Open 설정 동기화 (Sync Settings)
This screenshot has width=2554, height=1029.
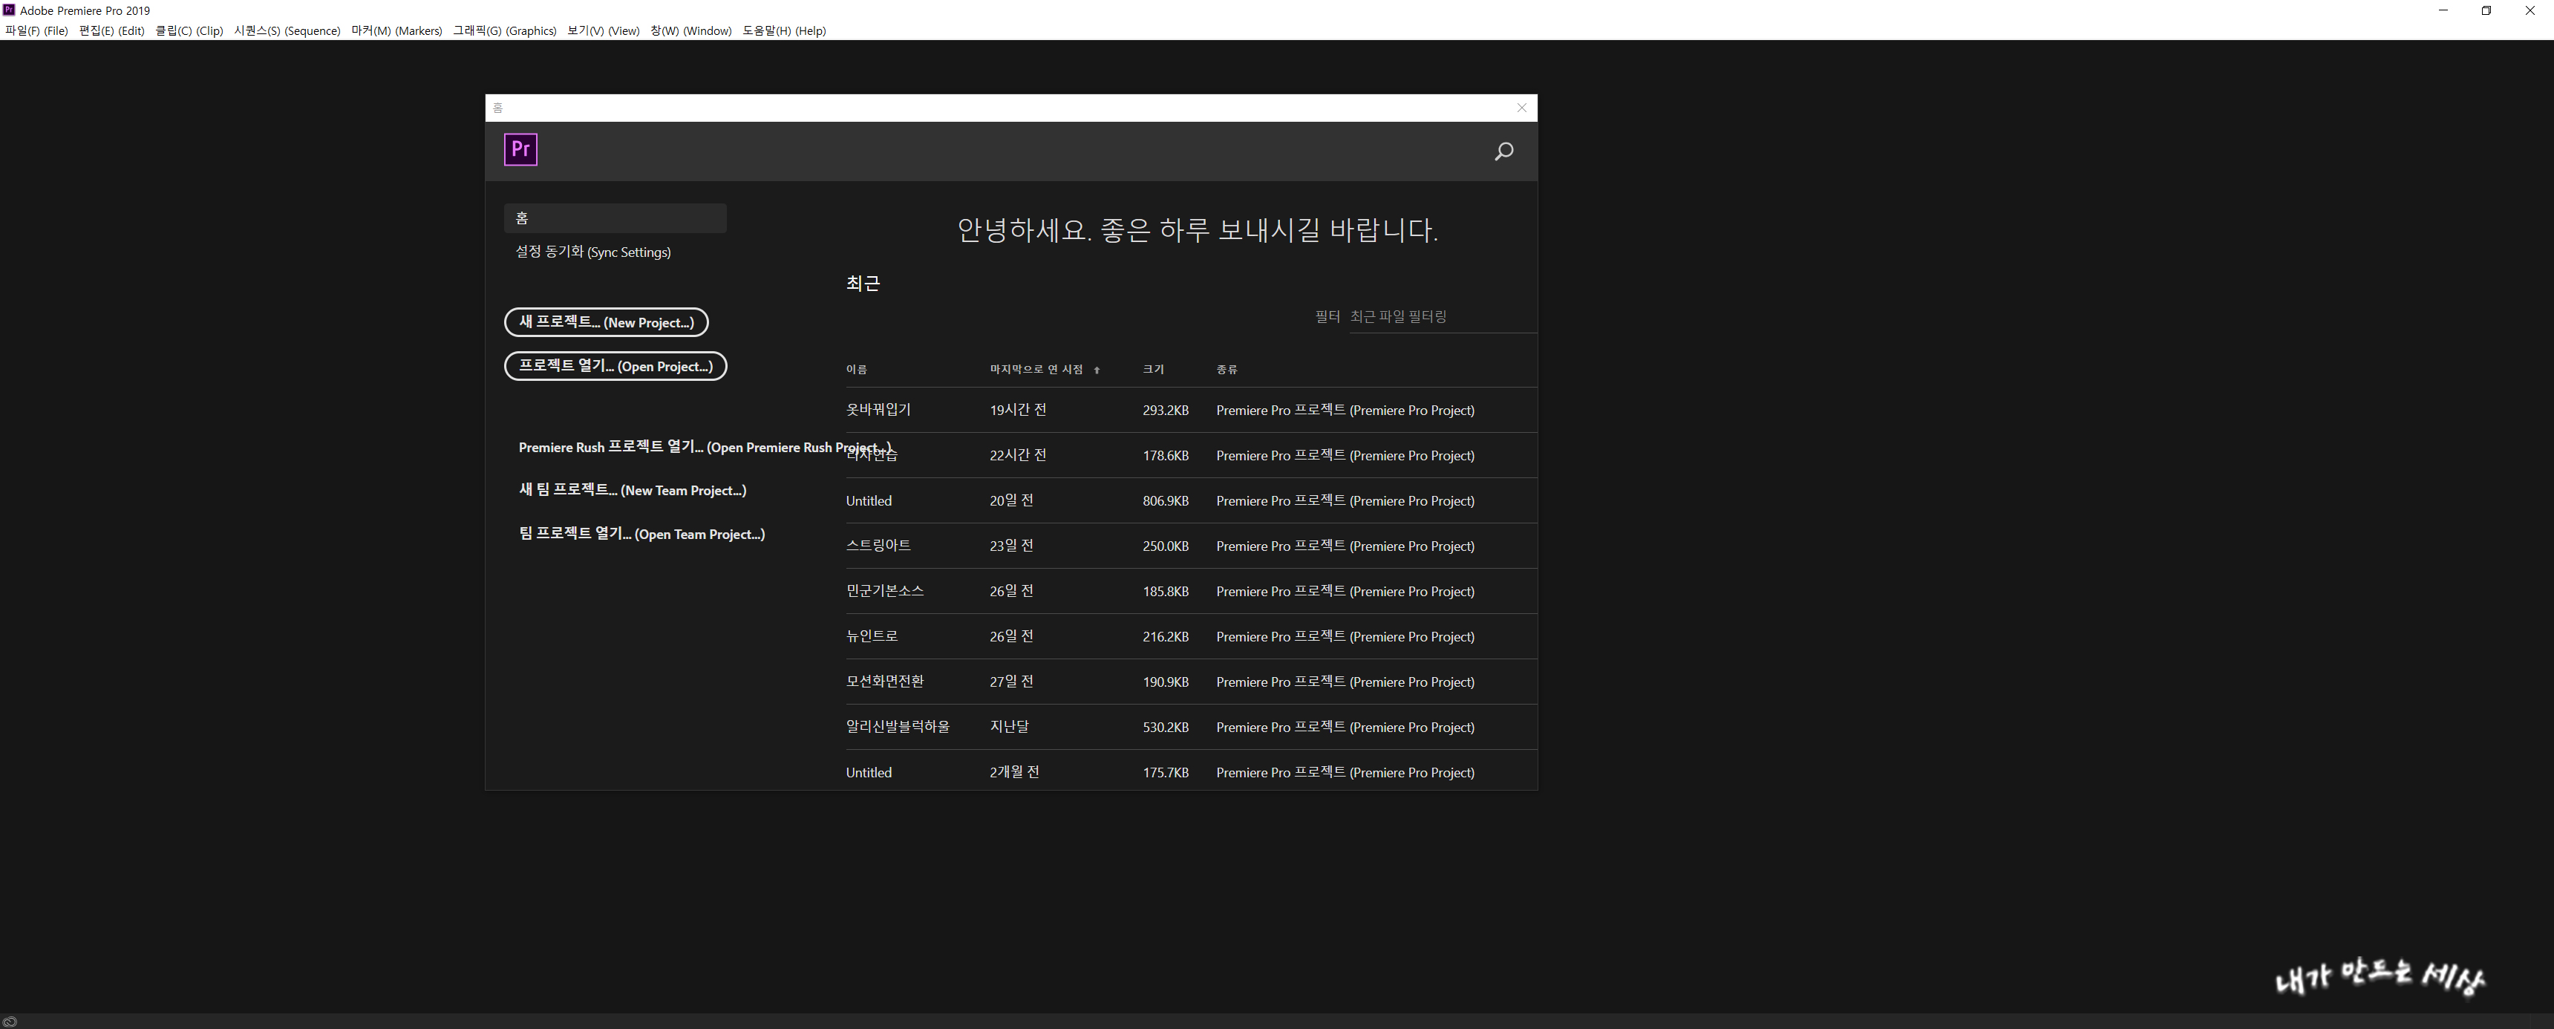tap(592, 252)
